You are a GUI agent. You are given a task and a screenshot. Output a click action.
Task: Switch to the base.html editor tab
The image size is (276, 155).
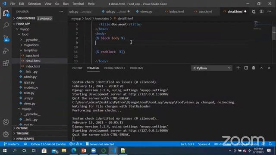(205, 12)
